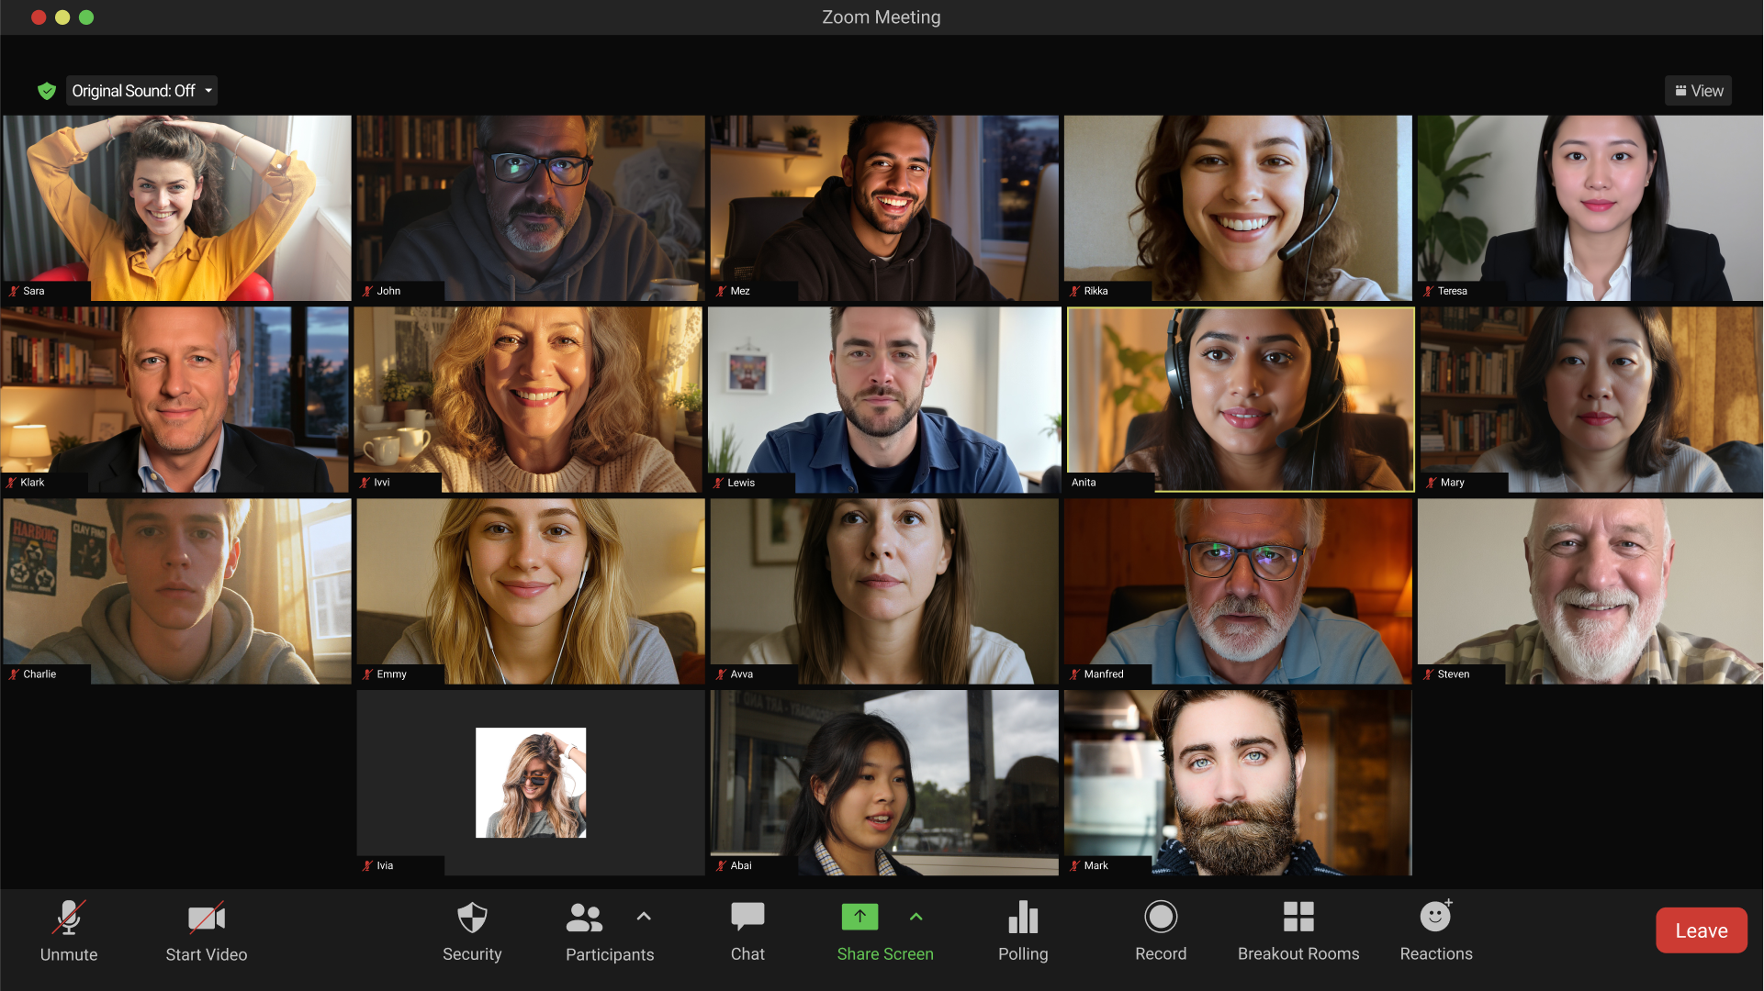Click Ivia's profile picture tile
The width and height of the screenshot is (1764, 991).
pos(531,783)
